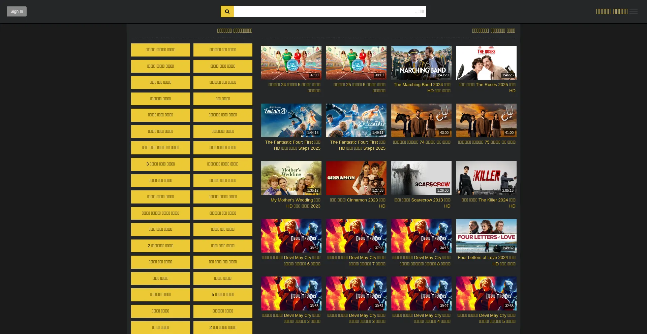Open My Mother's Wedding thumbnail

tap(291, 178)
